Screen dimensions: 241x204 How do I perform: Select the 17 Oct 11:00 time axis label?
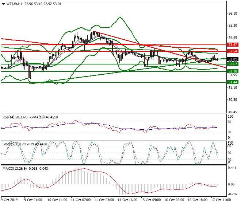(x=221, y=200)
